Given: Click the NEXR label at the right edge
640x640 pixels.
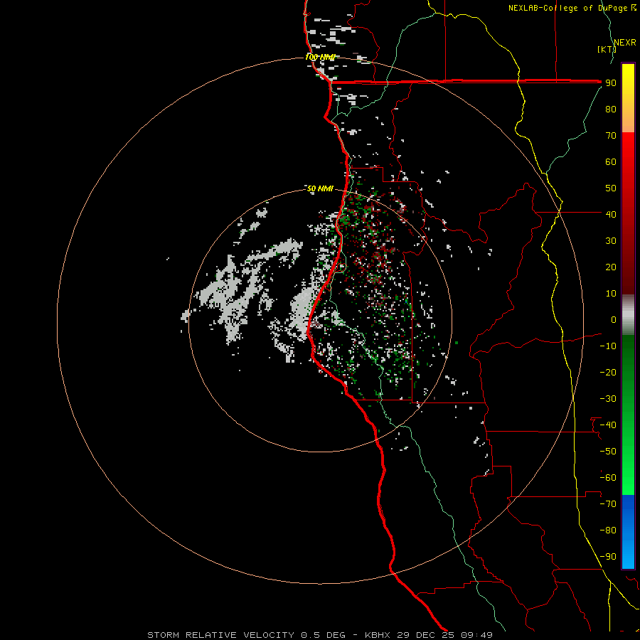Looking at the screenshot, I should 625,43.
